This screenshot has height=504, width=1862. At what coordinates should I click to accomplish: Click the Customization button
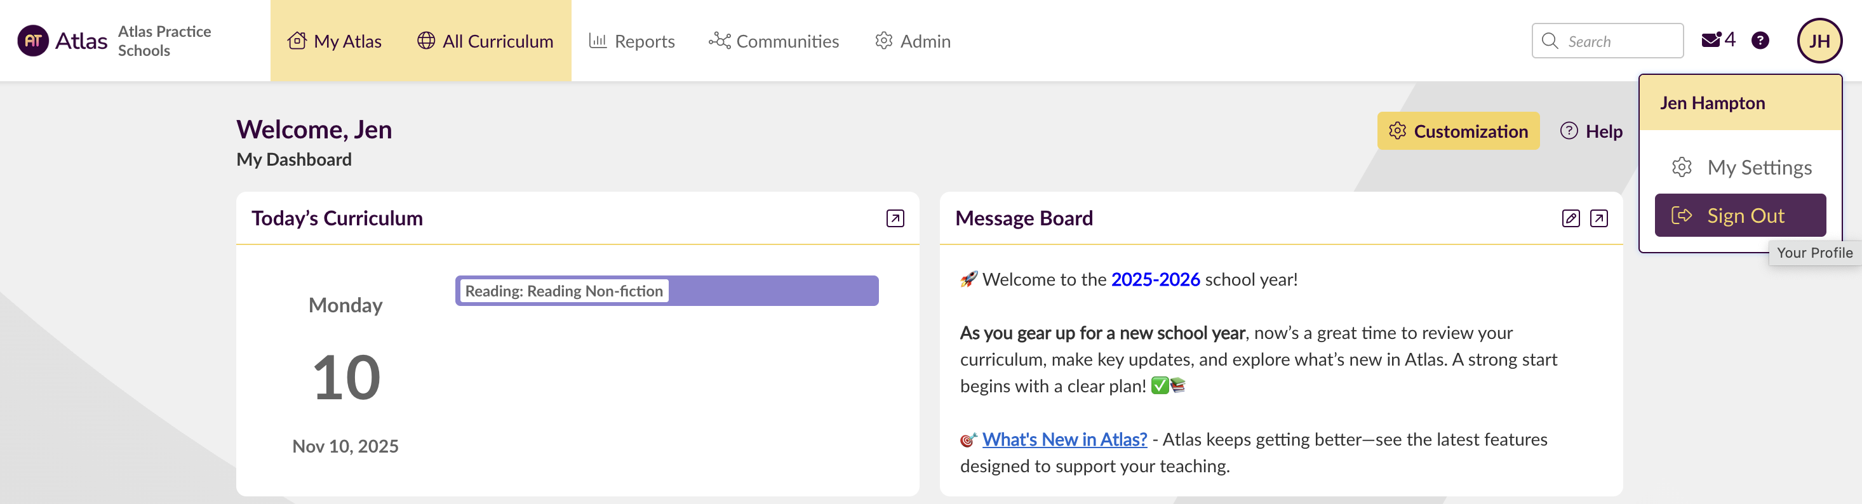(1458, 131)
